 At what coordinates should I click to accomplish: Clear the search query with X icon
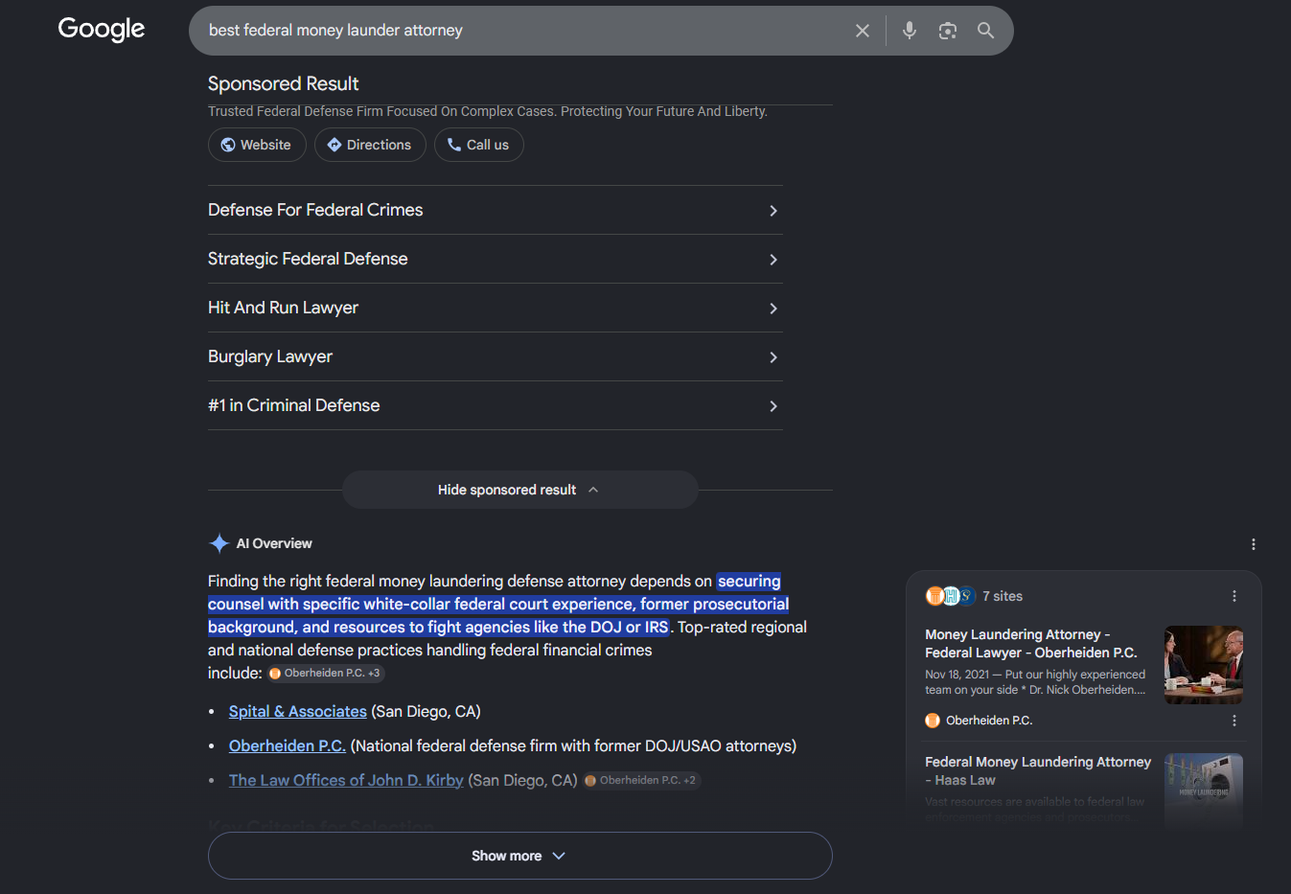point(863,31)
